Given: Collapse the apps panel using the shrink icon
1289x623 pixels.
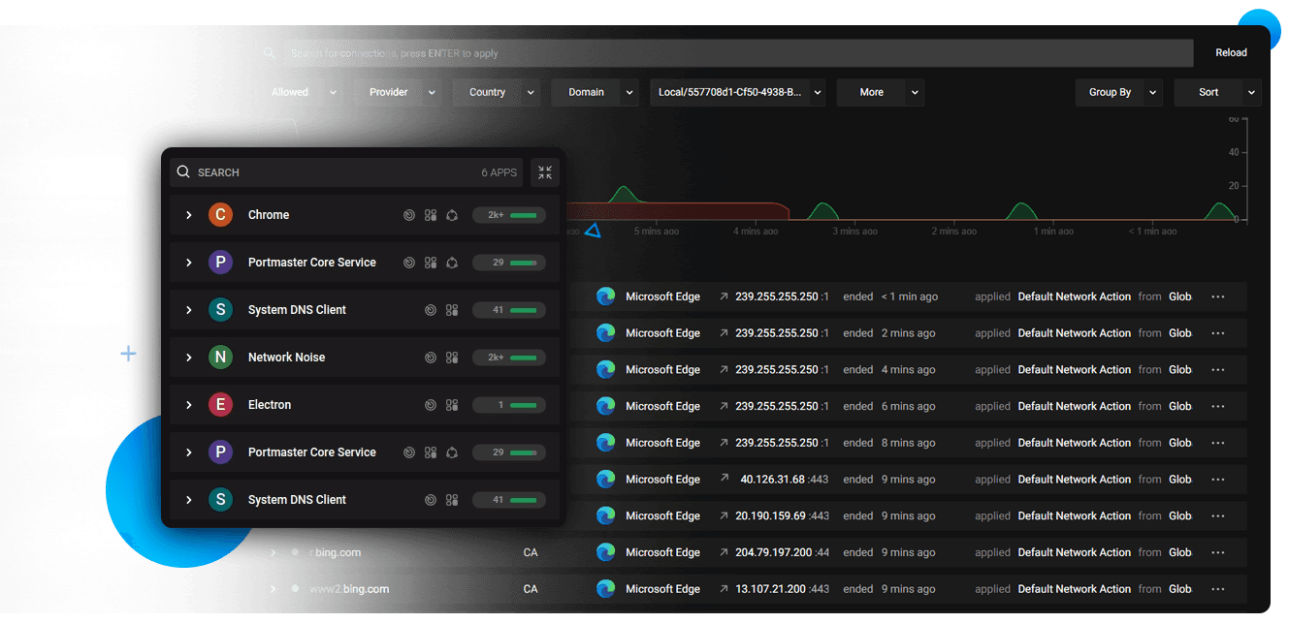Looking at the screenshot, I should [545, 172].
